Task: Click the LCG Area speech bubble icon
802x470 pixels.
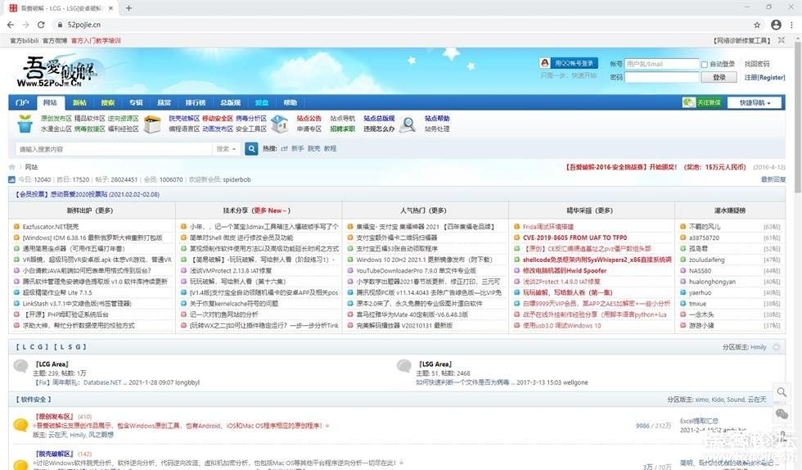Action: [x=21, y=366]
